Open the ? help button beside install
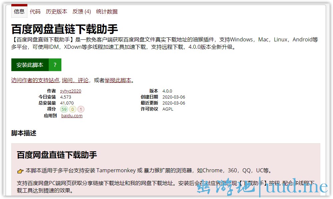 pos(55,65)
